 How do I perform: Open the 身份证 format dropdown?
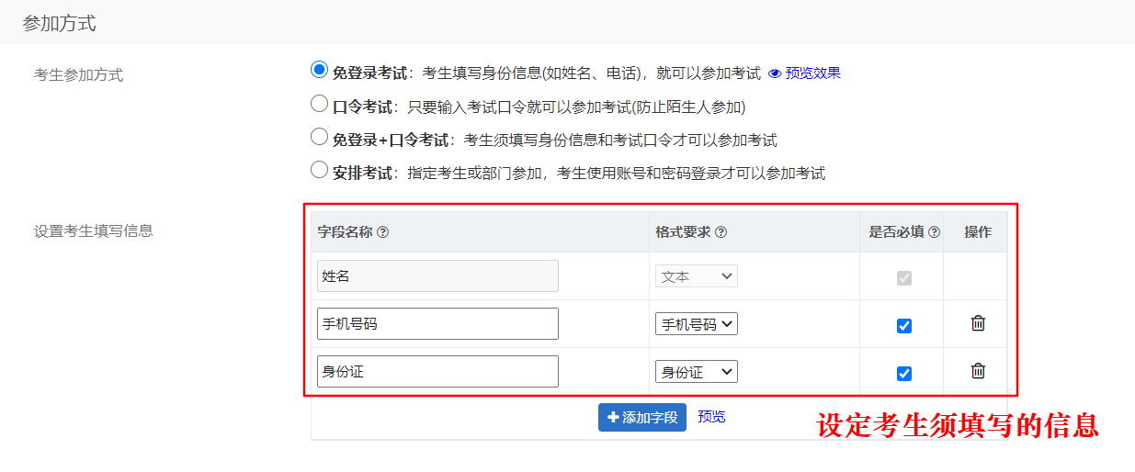pyautogui.click(x=697, y=372)
